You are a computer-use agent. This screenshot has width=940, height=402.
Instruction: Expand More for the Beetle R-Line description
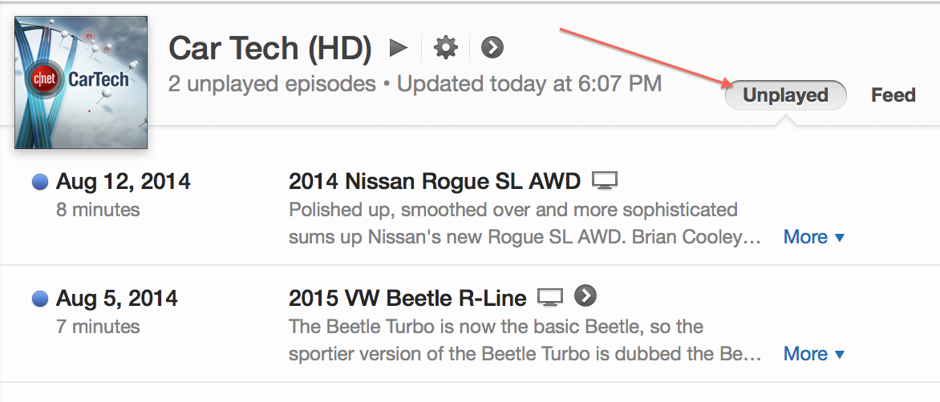(x=814, y=354)
